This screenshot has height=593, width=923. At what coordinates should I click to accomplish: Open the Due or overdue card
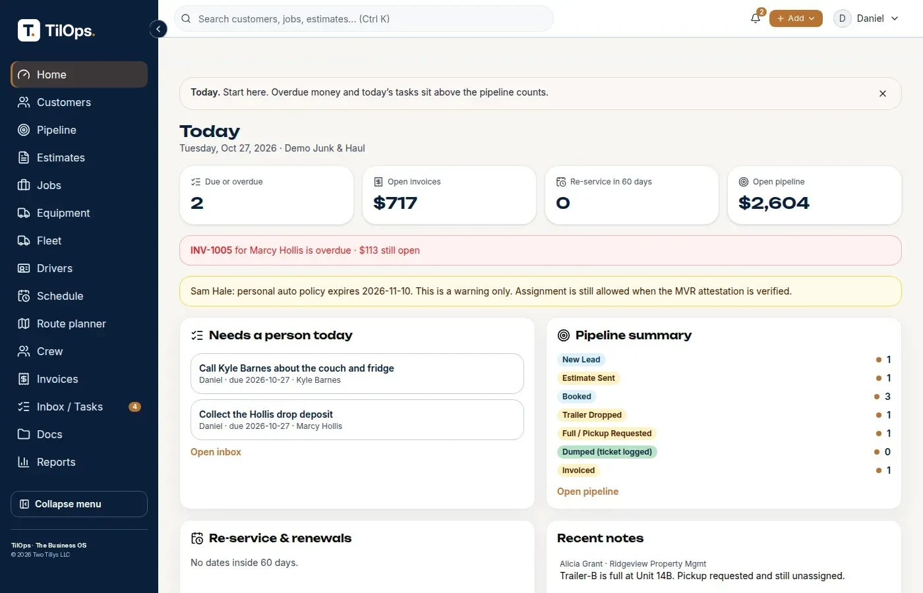(266, 195)
